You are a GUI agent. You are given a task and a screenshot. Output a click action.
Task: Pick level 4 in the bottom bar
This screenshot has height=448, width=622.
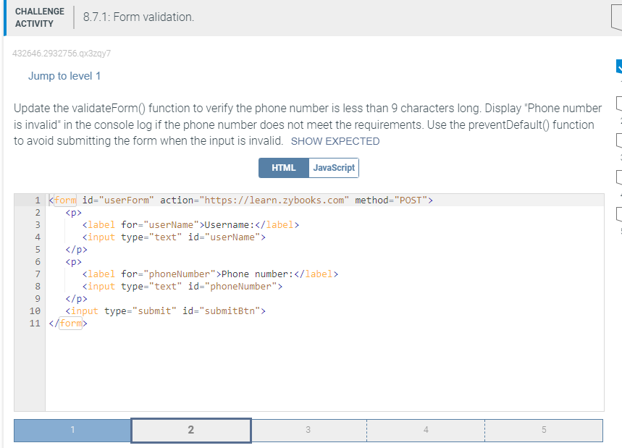(426, 430)
